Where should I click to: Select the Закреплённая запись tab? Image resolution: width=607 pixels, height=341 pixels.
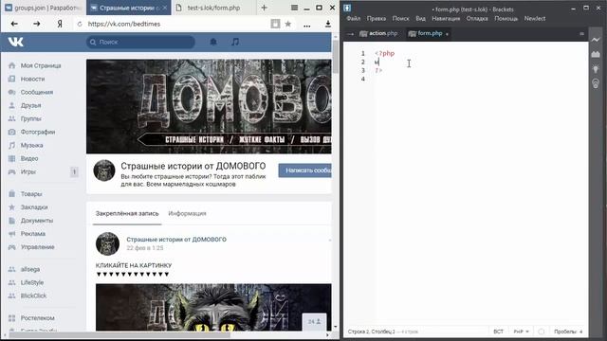pos(127,213)
